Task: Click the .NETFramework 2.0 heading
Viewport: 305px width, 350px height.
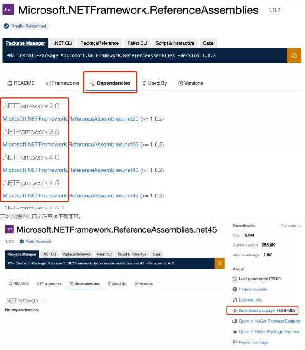Action: pyautogui.click(x=31, y=106)
